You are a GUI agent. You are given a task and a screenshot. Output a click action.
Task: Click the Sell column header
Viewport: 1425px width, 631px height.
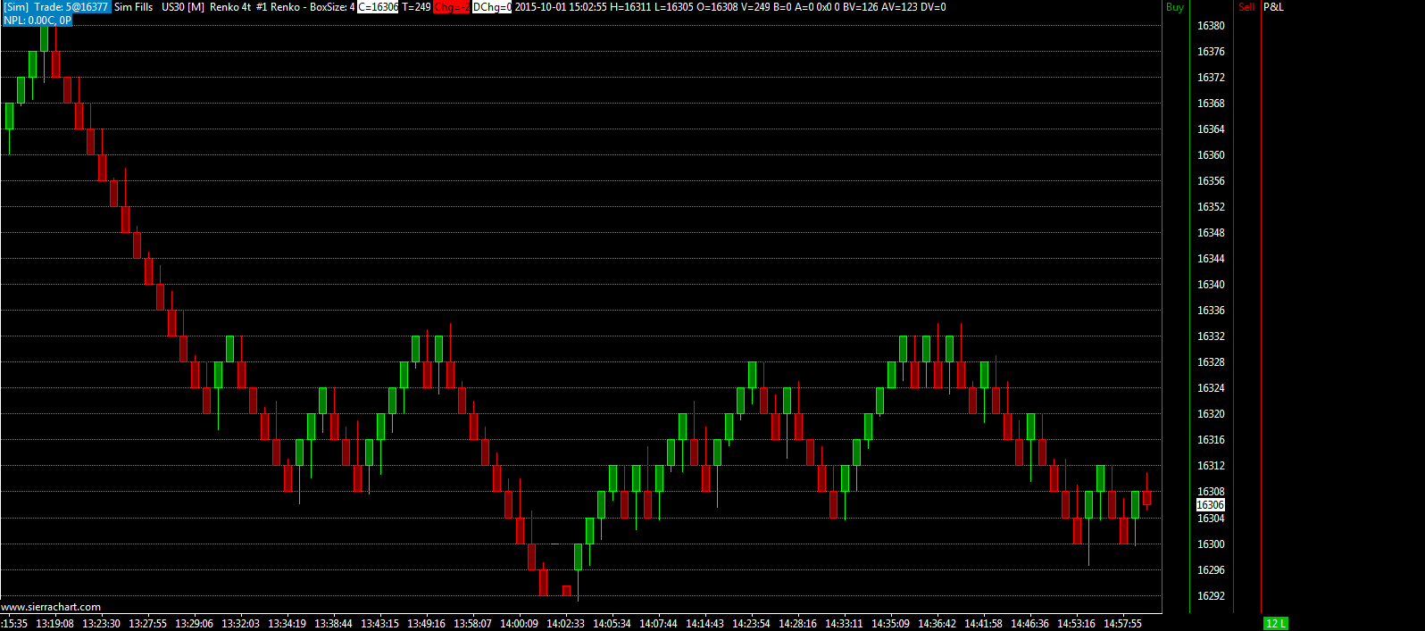[x=1247, y=7]
